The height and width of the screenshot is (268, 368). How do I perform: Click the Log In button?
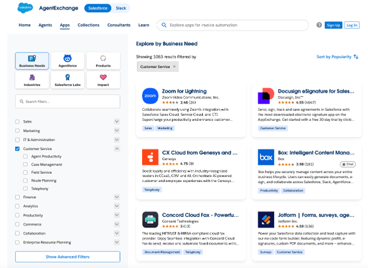352,25
